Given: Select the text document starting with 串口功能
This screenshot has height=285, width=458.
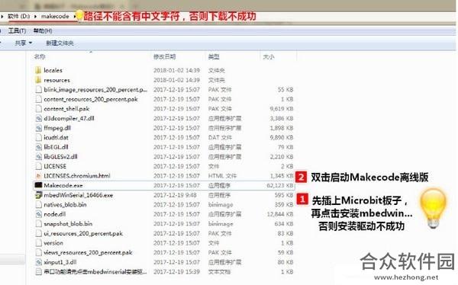Looking at the screenshot, I should (95, 271).
